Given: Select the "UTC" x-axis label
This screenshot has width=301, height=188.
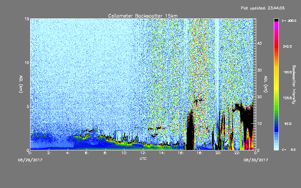Looking at the screenshot, I should click(x=143, y=158).
